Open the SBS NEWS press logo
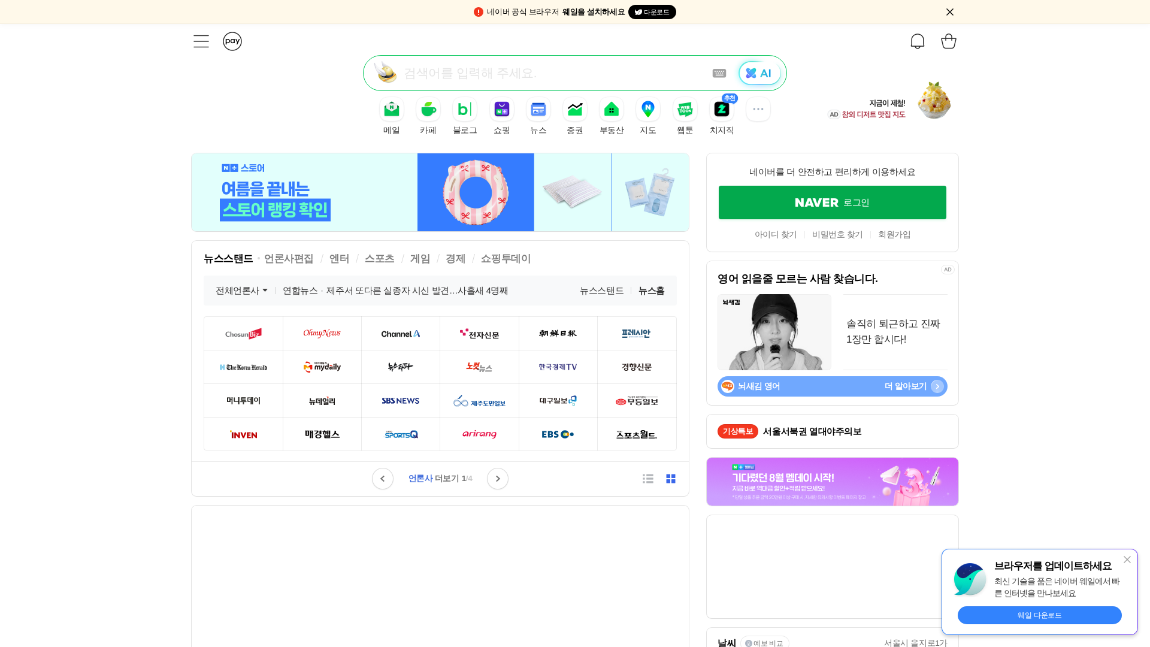Screen dimensions: 1150x647 [401, 401]
